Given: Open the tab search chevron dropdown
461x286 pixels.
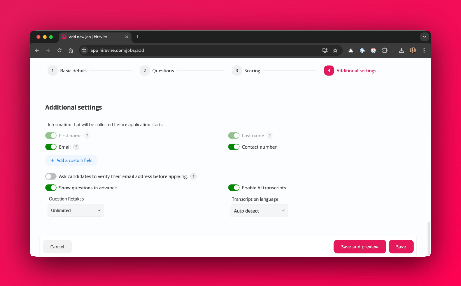Looking at the screenshot, I should point(425,37).
